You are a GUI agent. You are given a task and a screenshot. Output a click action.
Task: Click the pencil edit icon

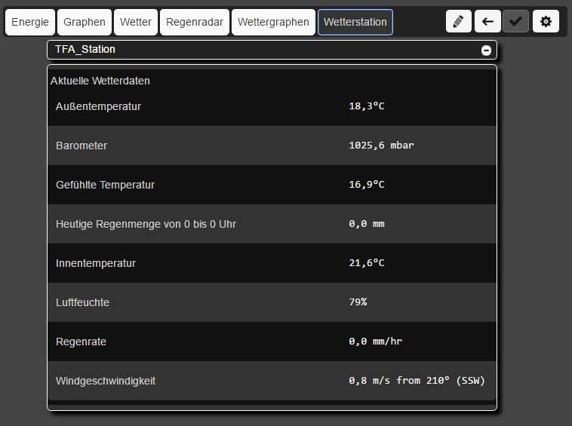coord(458,22)
